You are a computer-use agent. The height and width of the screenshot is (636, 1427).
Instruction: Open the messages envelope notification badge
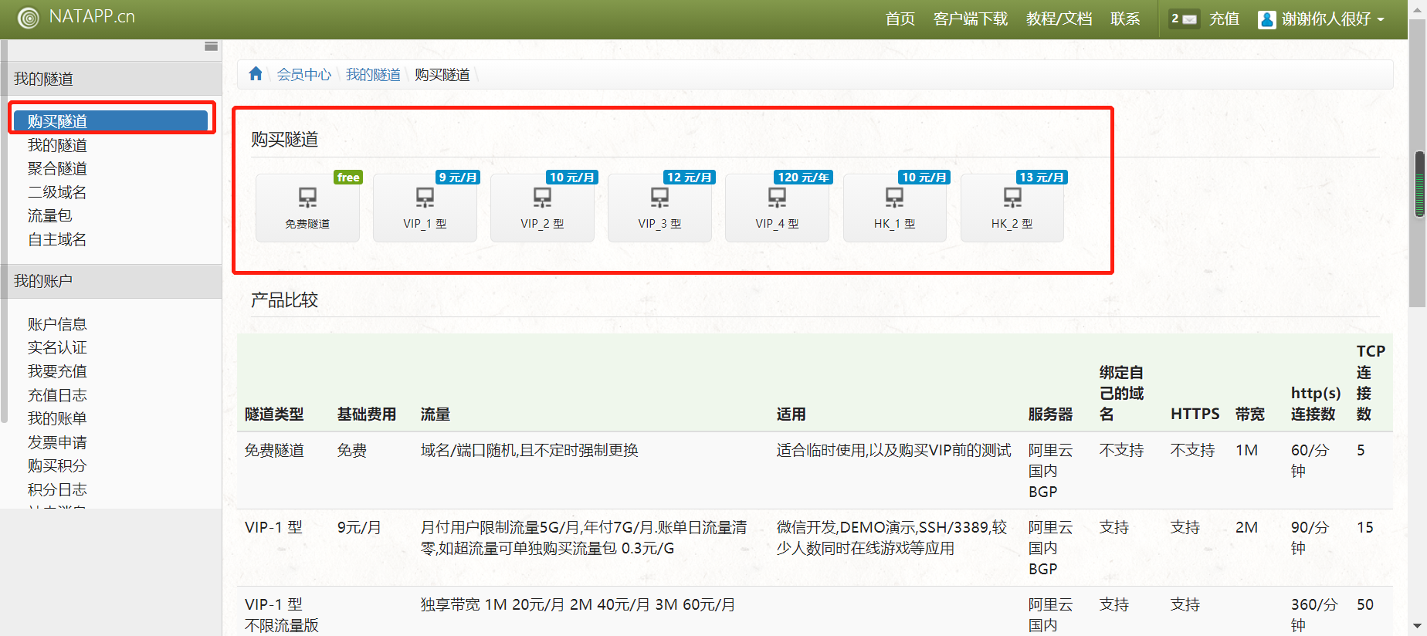[x=1183, y=19]
